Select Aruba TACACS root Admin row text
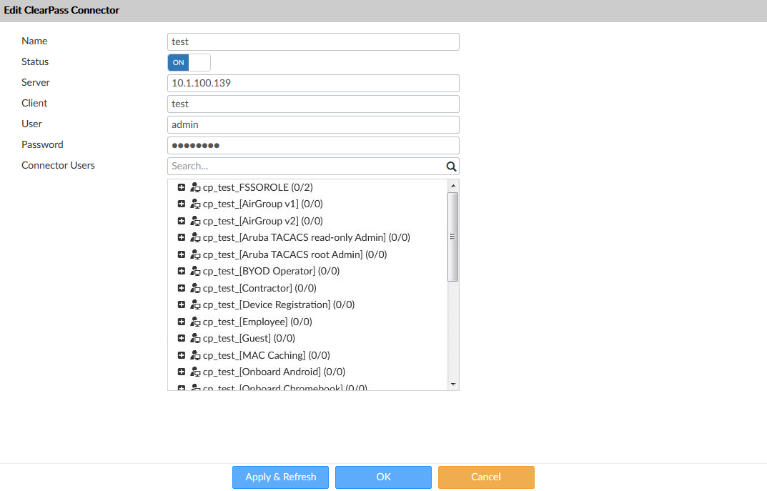Image resolution: width=767 pixels, height=491 pixels. pos(295,255)
